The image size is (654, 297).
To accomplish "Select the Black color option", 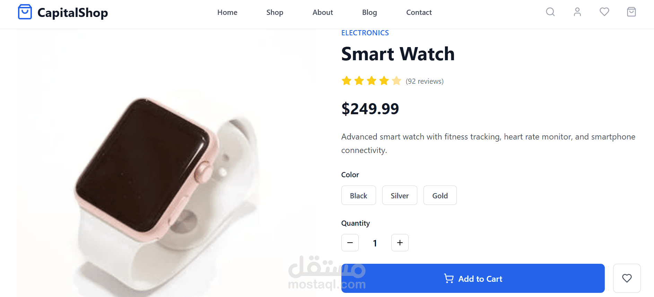I will (359, 196).
